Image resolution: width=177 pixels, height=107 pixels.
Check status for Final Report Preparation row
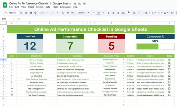pyautogui.click(x=169, y=95)
